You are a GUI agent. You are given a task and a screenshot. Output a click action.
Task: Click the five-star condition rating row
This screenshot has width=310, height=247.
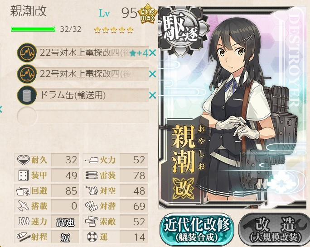[114, 30]
